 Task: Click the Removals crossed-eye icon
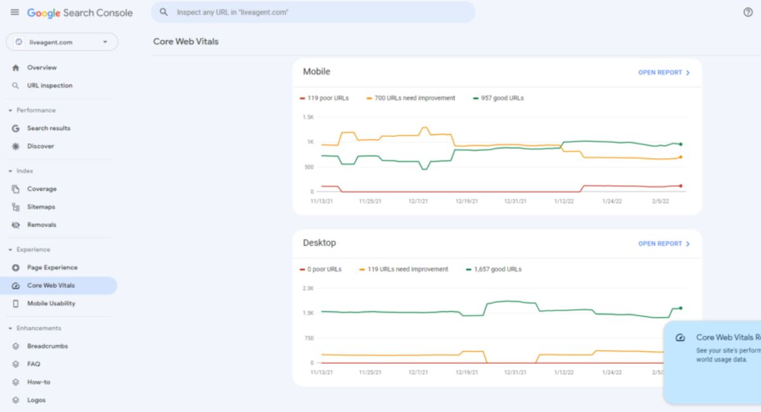click(x=16, y=225)
